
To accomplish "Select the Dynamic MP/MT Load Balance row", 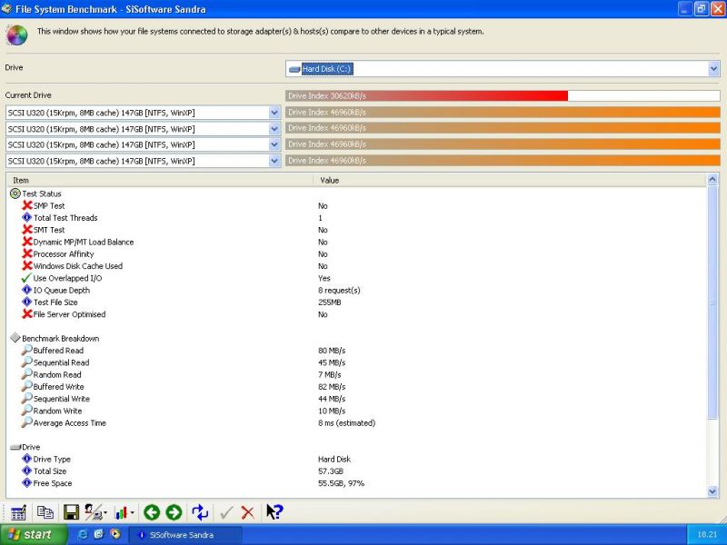I will pos(357,242).
